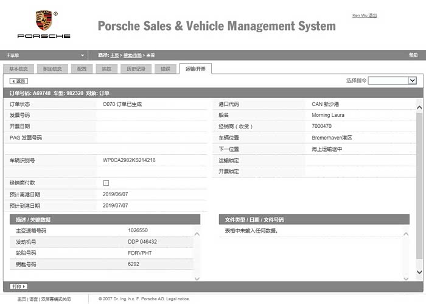Switch to the 基本信息 tab
Viewport: 426px width, 304px height.
pyautogui.click(x=18, y=69)
